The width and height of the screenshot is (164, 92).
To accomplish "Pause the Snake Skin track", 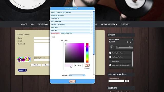I will pos(112,48).
